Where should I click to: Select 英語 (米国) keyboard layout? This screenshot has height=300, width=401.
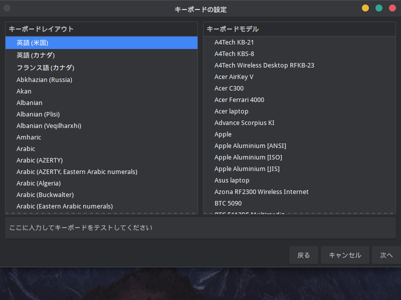click(x=101, y=42)
